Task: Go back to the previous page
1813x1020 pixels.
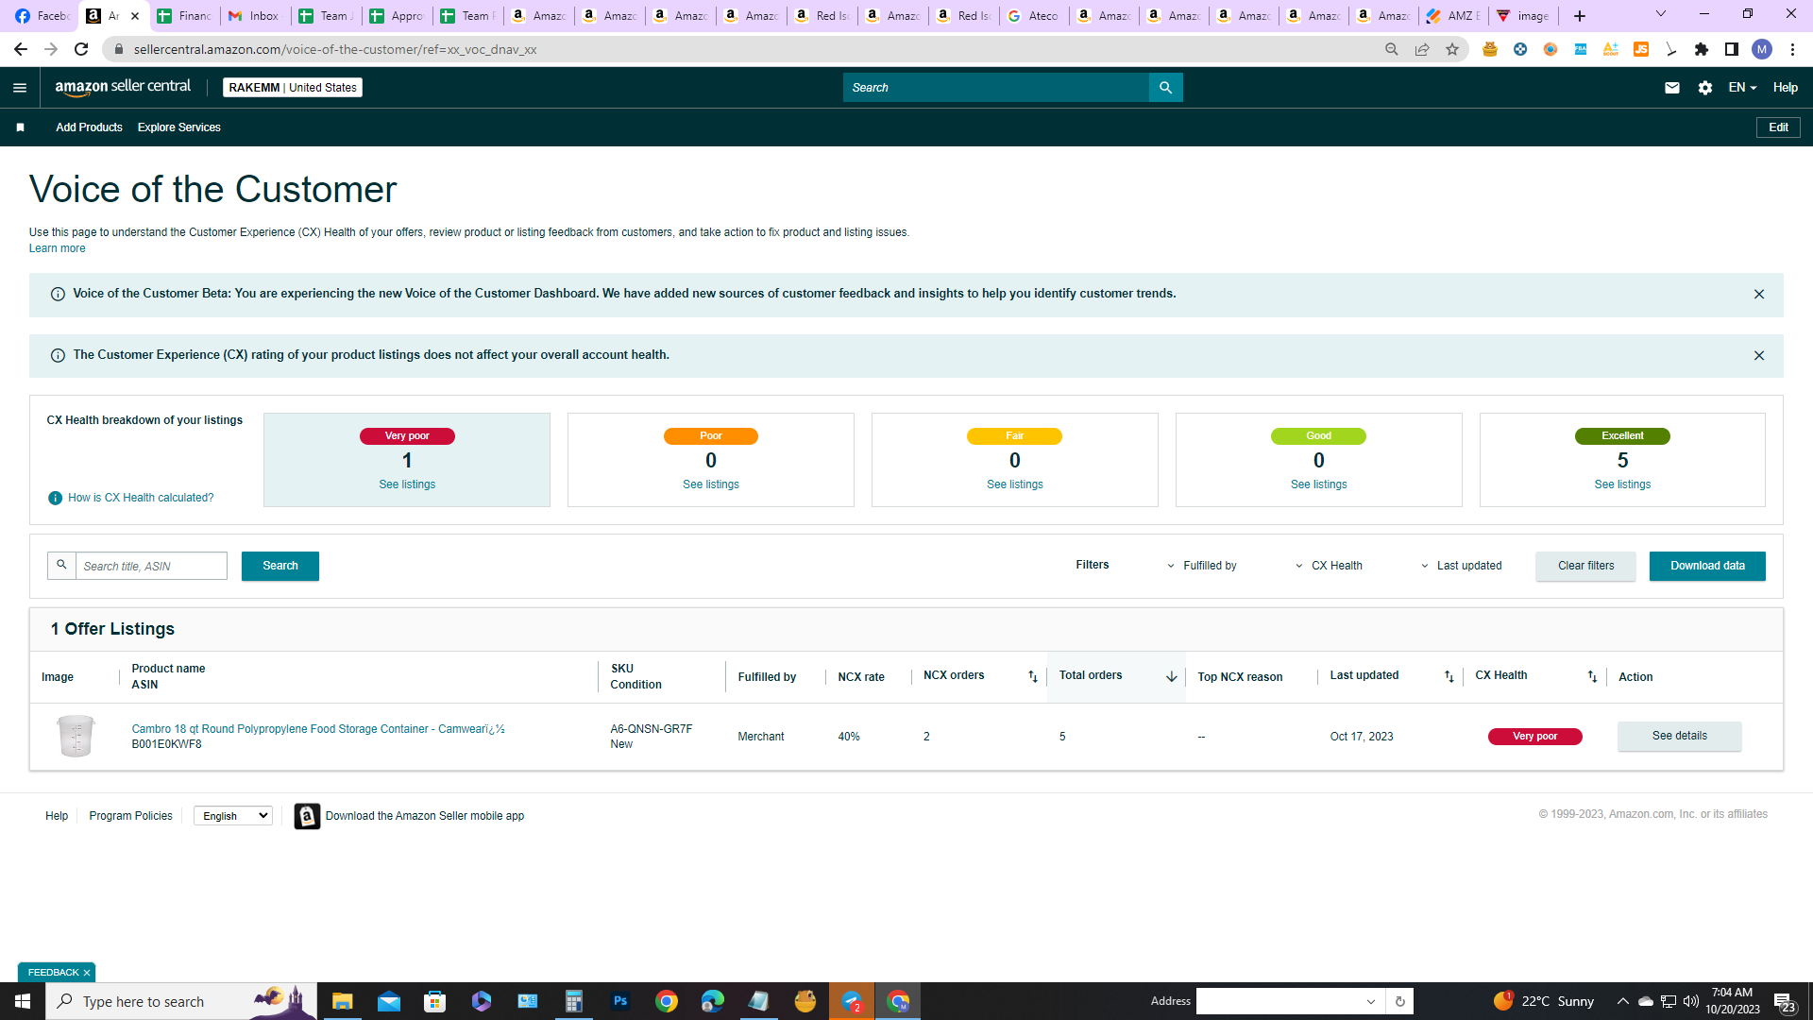Action: (x=21, y=49)
